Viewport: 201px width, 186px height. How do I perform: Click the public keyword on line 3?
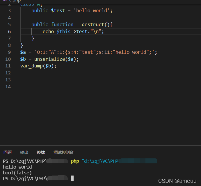point(40,11)
